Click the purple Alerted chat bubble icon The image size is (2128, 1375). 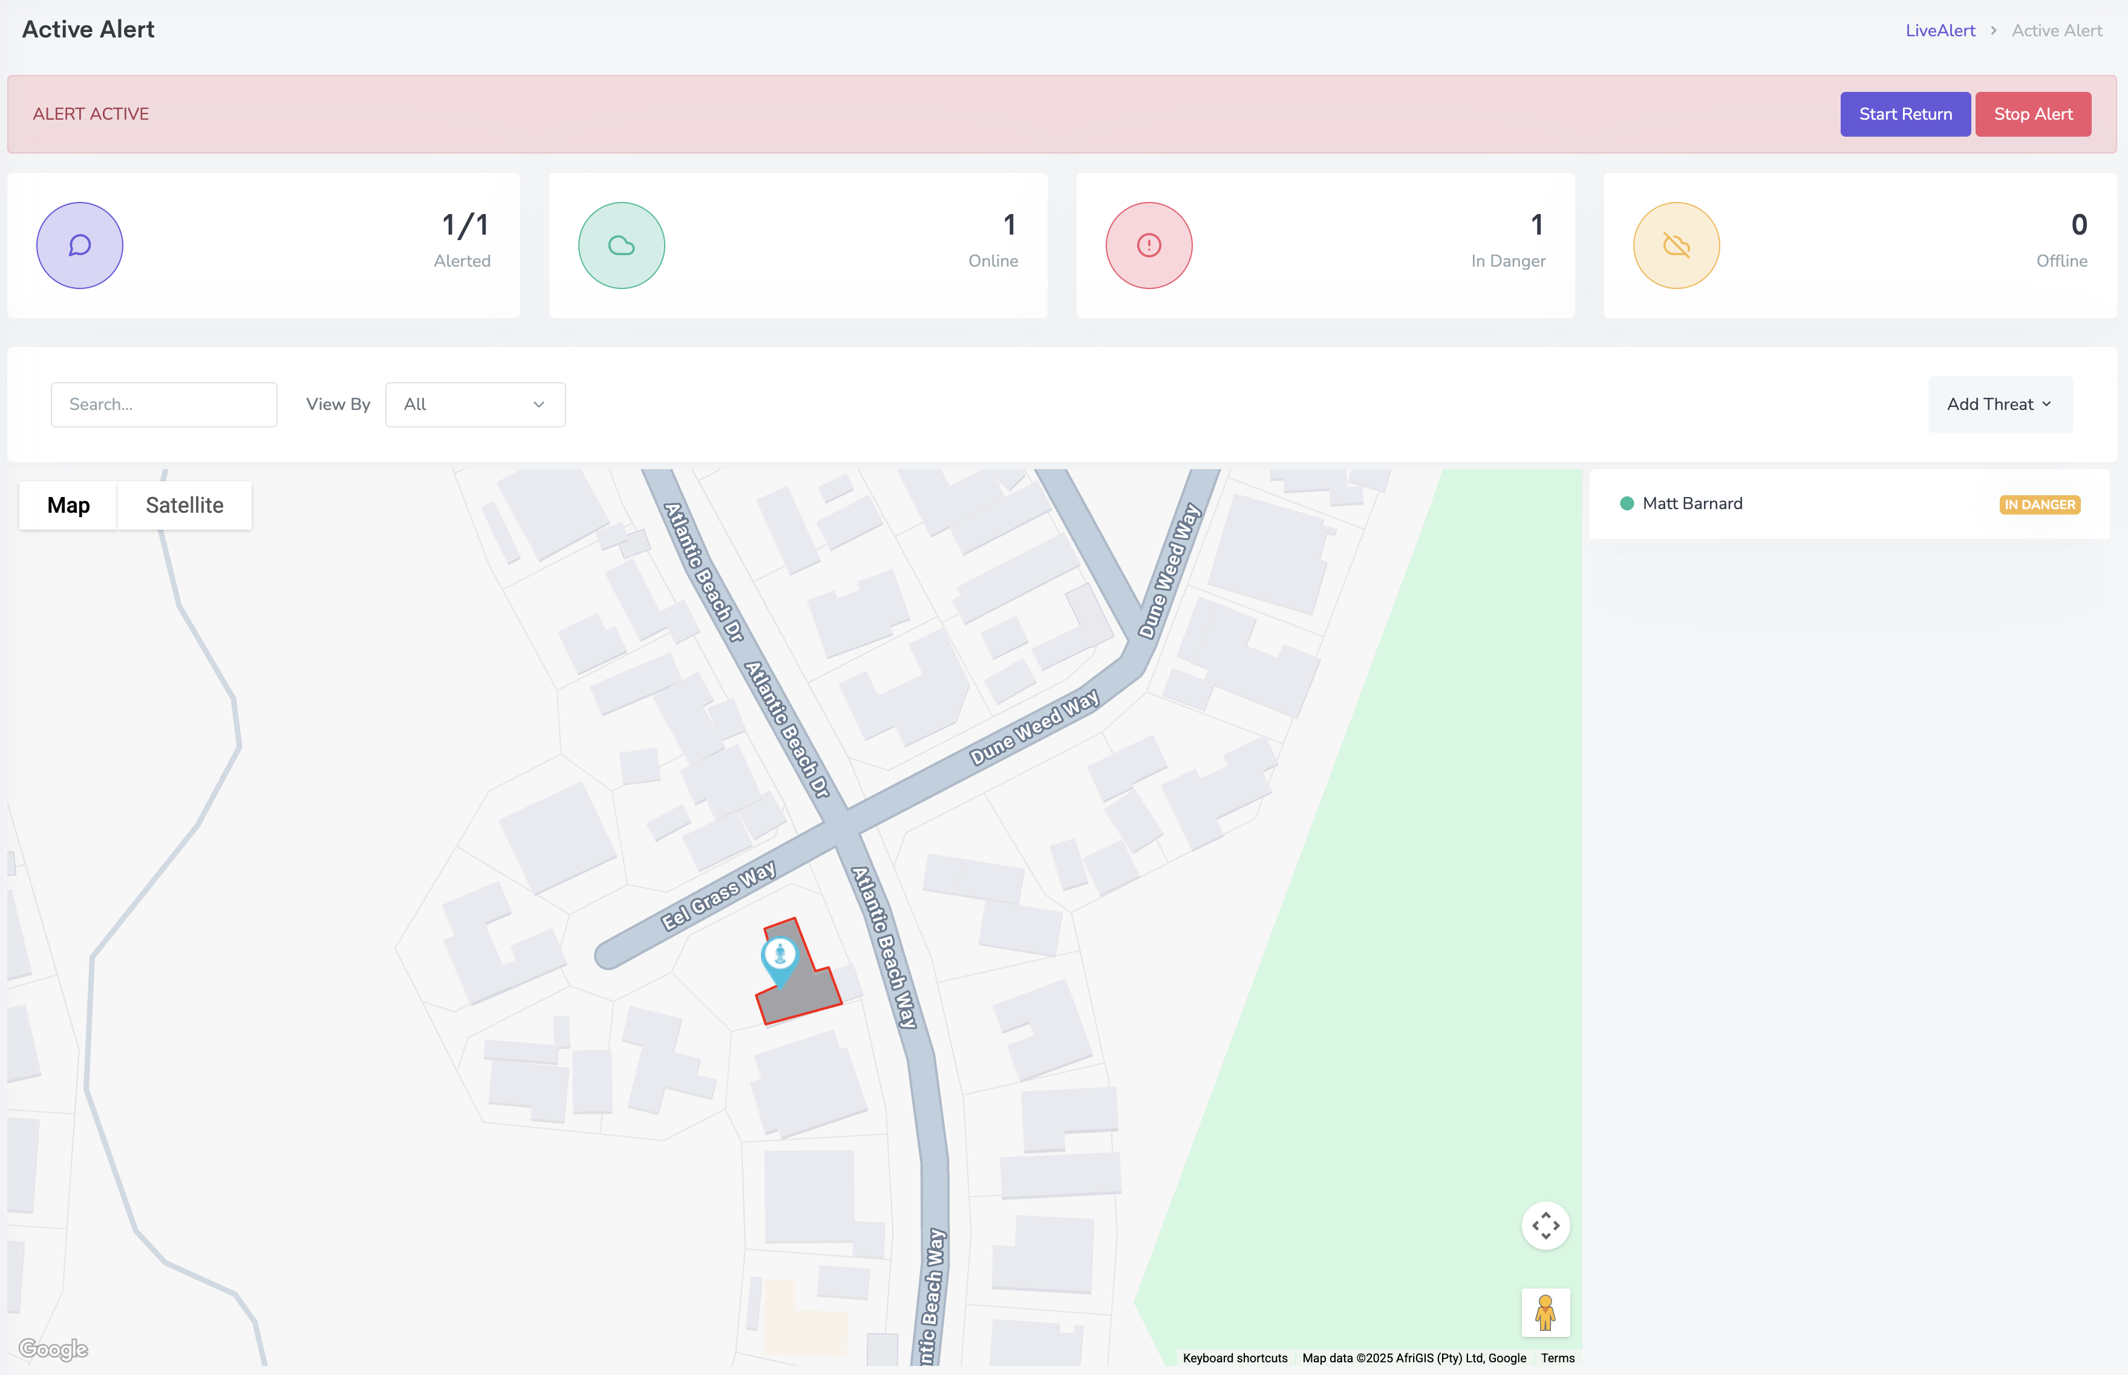click(79, 245)
